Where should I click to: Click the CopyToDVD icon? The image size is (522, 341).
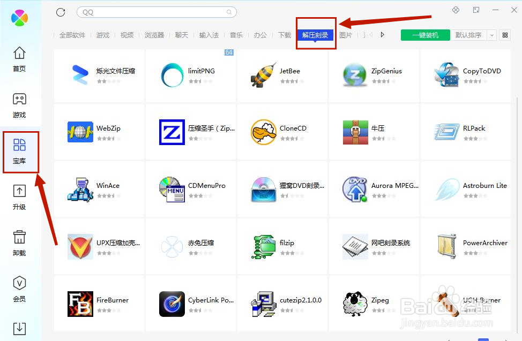pyautogui.click(x=447, y=74)
